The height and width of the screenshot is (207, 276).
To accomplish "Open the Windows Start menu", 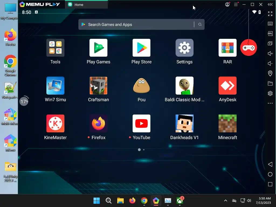I will click(x=96, y=201).
